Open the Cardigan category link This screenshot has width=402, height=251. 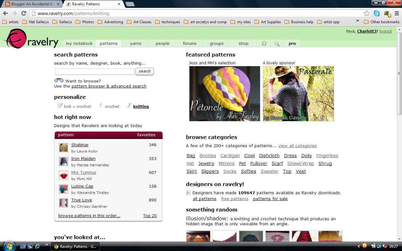[x=230, y=156]
